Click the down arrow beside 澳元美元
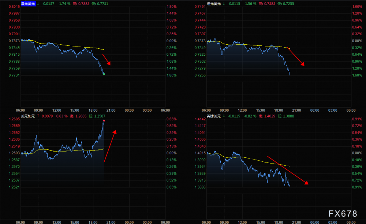The width and height of the screenshot is (366, 224). pos(38,4)
